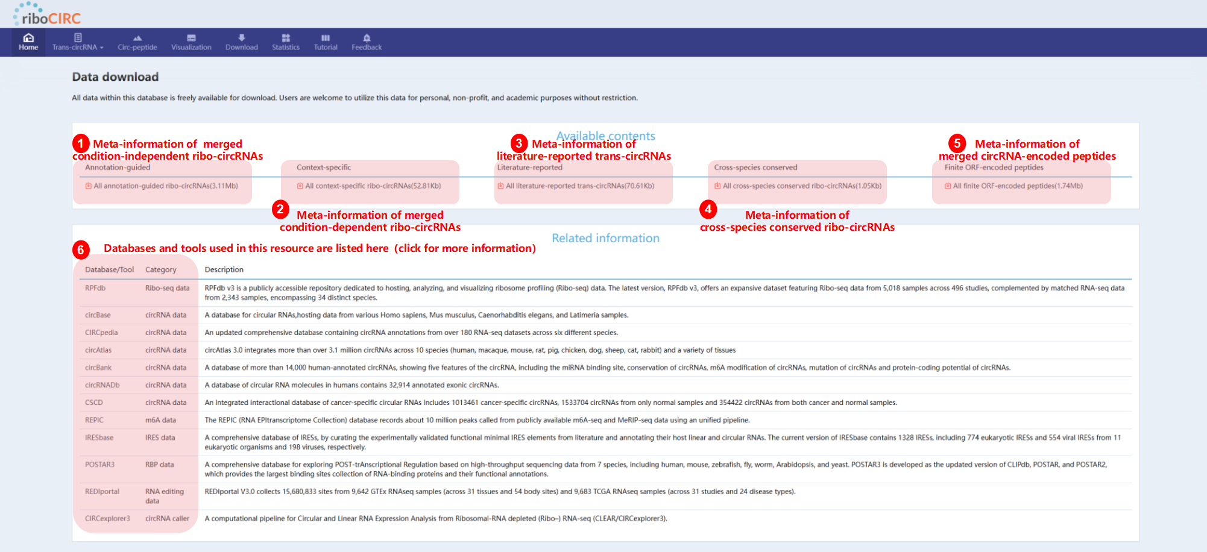Viewport: 1207px width, 552px height.
Task: Click the Download navigation icon
Action: tap(242, 38)
